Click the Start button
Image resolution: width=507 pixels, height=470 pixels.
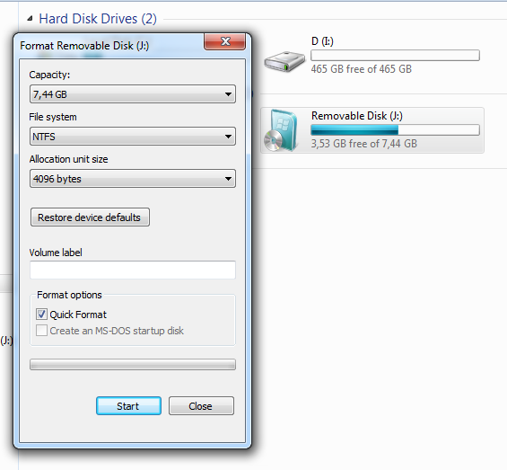tap(128, 406)
